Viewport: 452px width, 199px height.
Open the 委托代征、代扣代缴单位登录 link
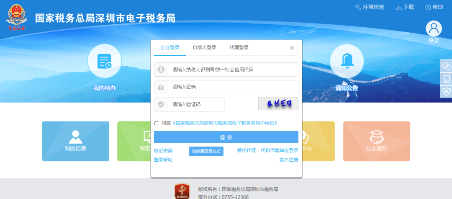click(267, 150)
